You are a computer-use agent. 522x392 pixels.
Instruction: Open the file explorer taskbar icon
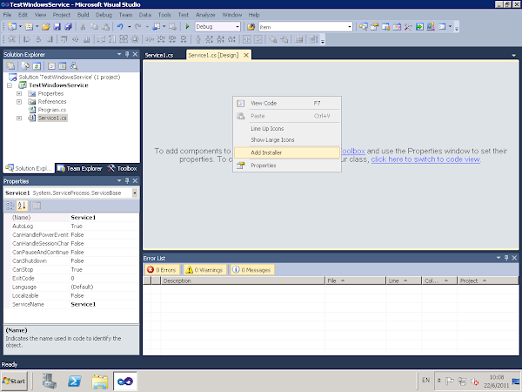click(100, 381)
